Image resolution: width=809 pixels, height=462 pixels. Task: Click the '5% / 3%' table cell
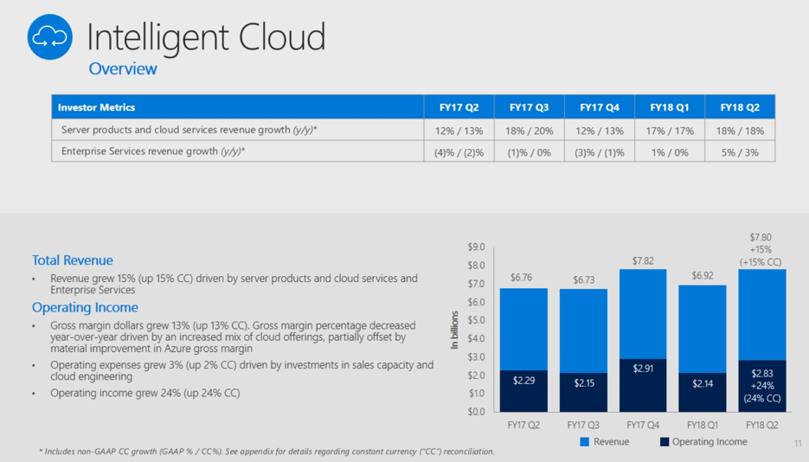pyautogui.click(x=740, y=152)
